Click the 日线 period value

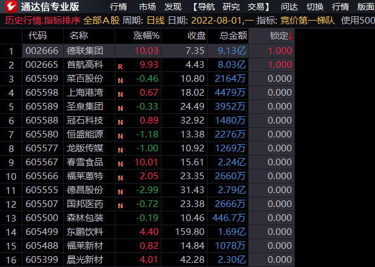(155, 21)
